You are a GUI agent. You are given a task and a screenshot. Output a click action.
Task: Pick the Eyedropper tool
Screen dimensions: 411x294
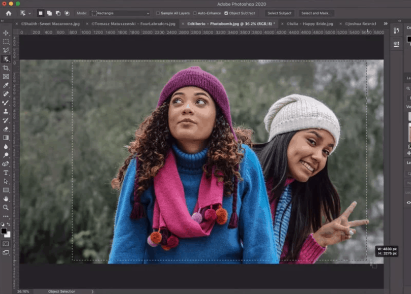coord(6,85)
